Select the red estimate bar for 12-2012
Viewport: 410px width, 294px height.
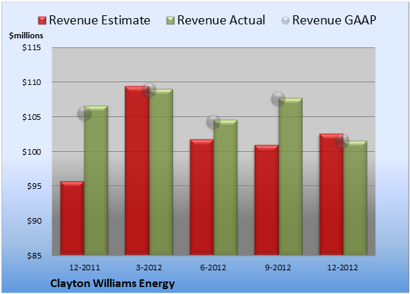click(331, 194)
